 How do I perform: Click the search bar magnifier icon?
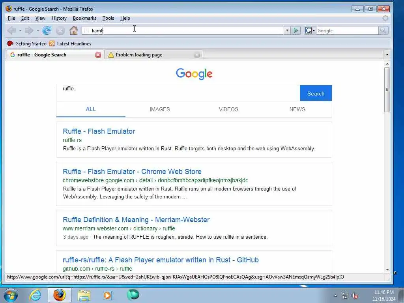pos(383,31)
